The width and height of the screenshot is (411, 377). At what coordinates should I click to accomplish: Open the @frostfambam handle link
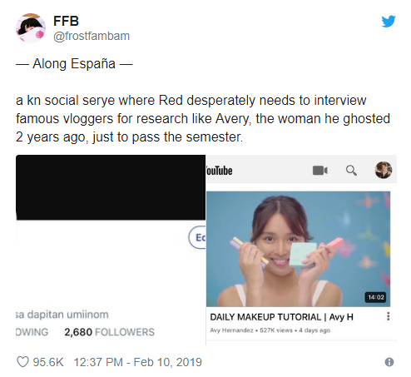pyautogui.click(x=92, y=36)
